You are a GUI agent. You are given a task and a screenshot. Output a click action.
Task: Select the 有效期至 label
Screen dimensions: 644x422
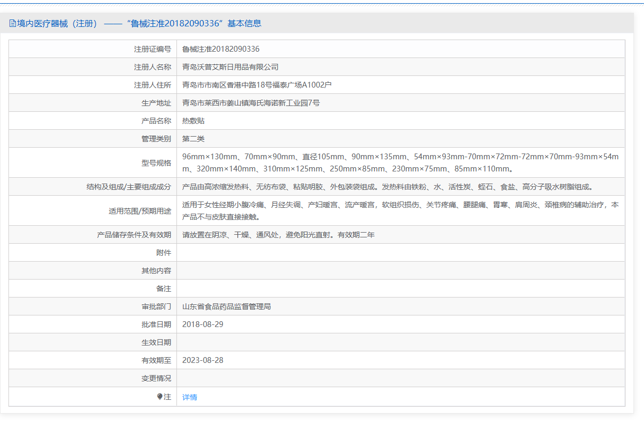pos(156,360)
